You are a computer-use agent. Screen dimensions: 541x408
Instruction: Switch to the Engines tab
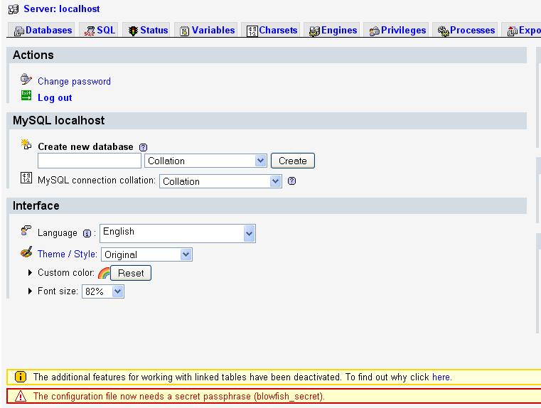coord(333,30)
